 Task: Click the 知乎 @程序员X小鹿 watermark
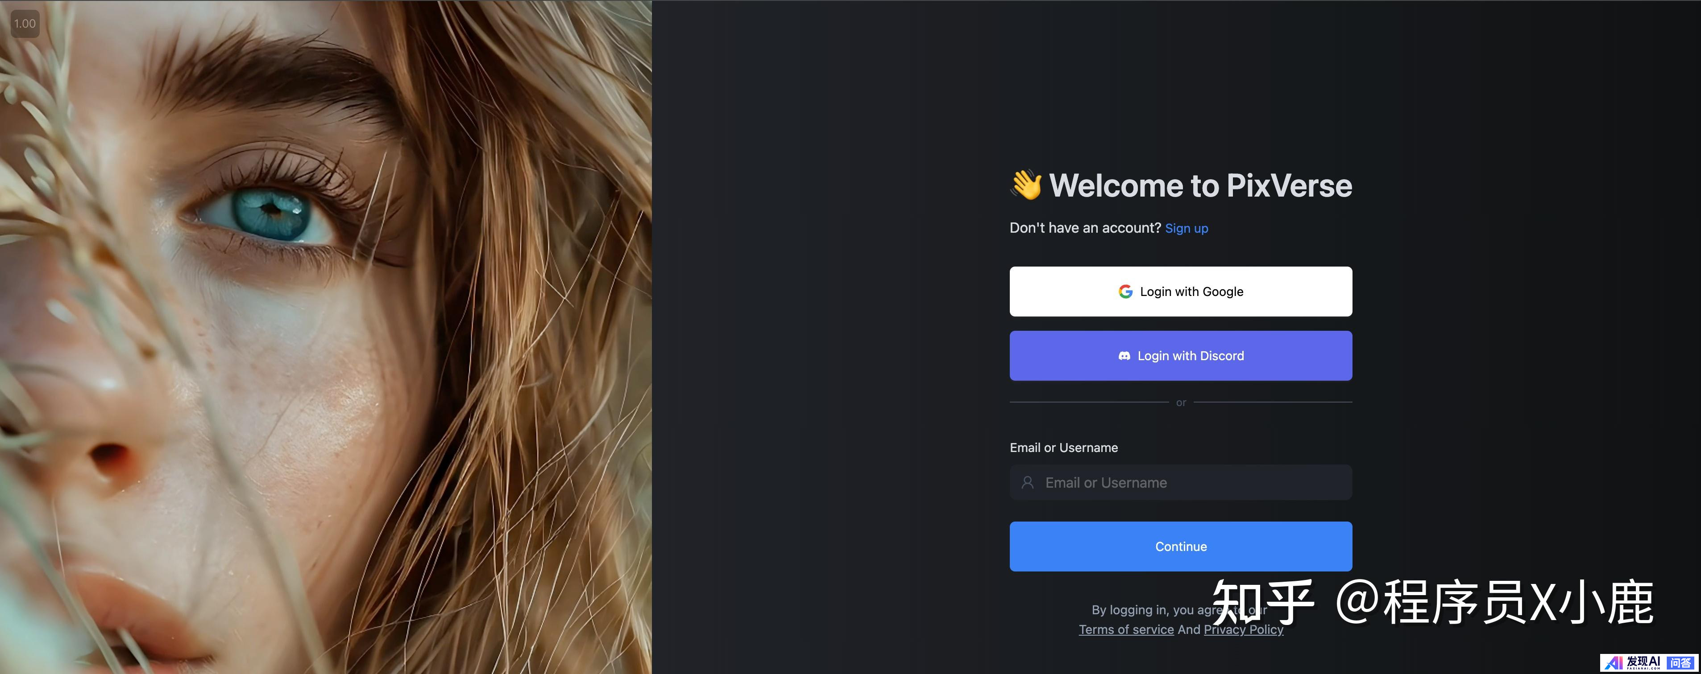(x=1433, y=602)
